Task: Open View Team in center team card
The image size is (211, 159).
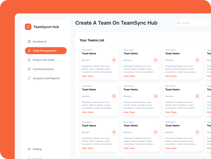Action: click(x=129, y=112)
